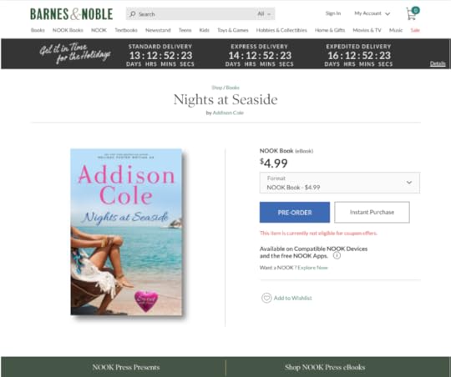
Task: Open the search category All dropdown
Action: pos(264,14)
